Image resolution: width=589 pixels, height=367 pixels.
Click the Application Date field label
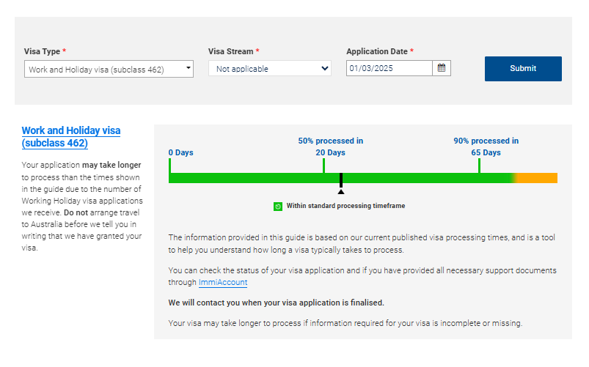coord(376,52)
